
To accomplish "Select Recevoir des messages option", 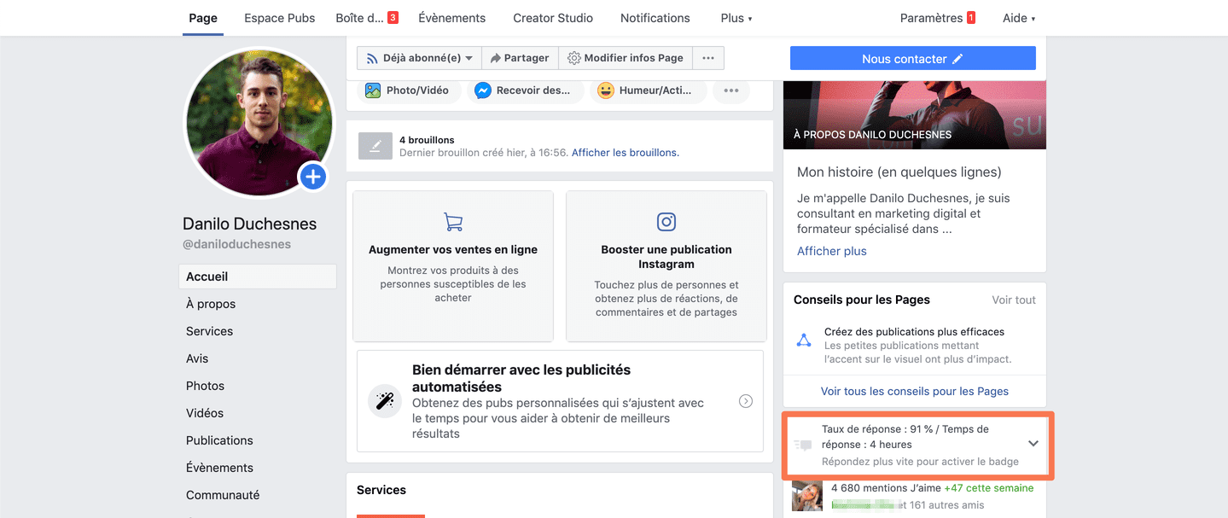I will [524, 90].
